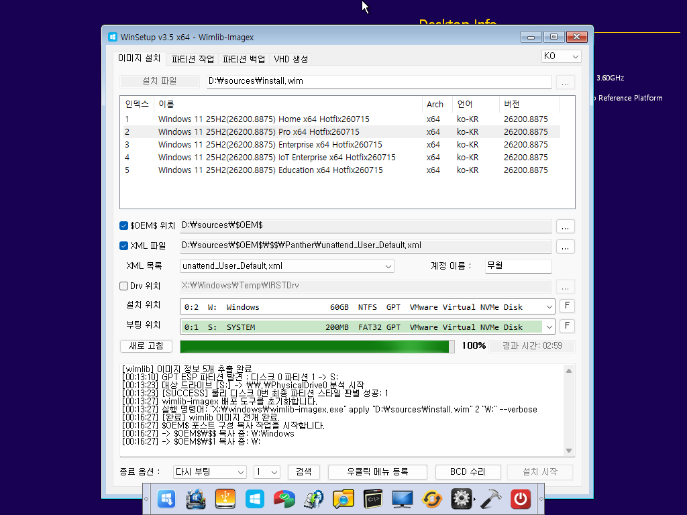Select the Windows 11 Pro x64 row

click(341, 132)
